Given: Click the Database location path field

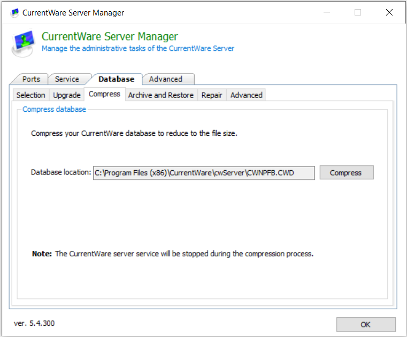Looking at the screenshot, I should tap(204, 173).
